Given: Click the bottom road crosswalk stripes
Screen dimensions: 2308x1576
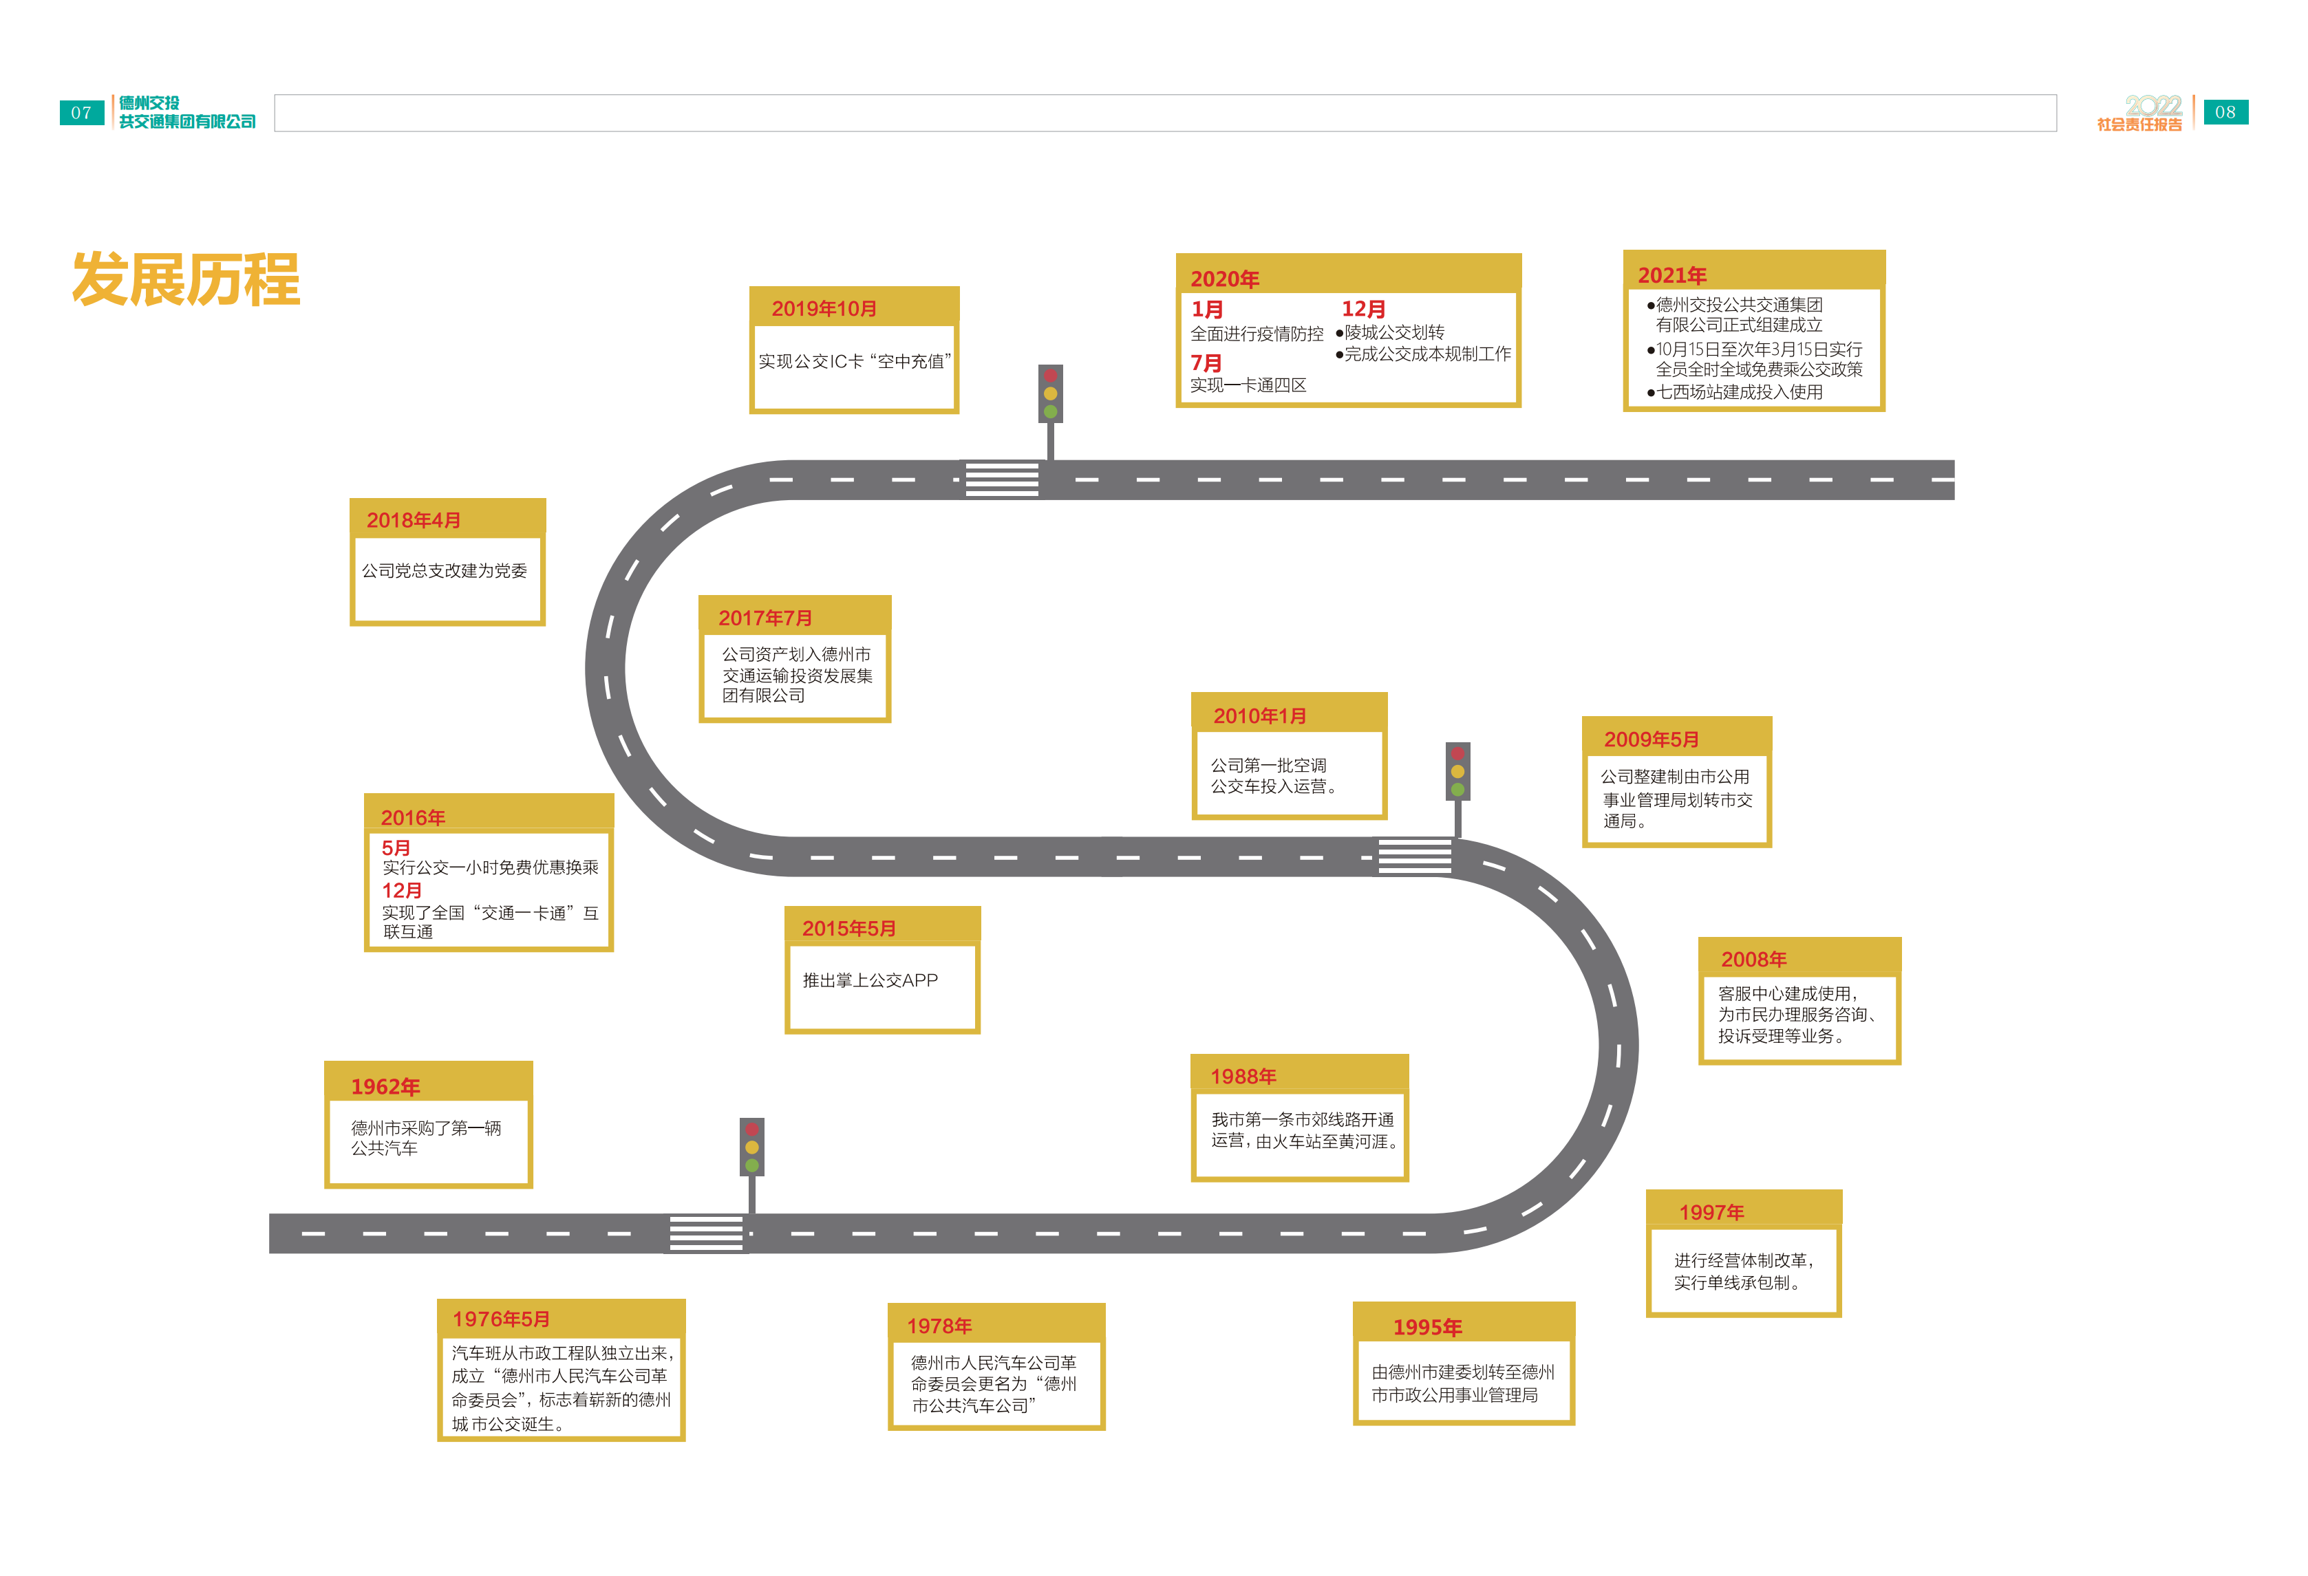Looking at the screenshot, I should tap(705, 1233).
